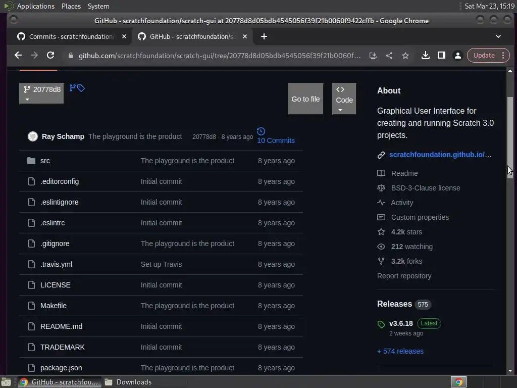Open the .travis.yml file

pyautogui.click(x=57, y=264)
